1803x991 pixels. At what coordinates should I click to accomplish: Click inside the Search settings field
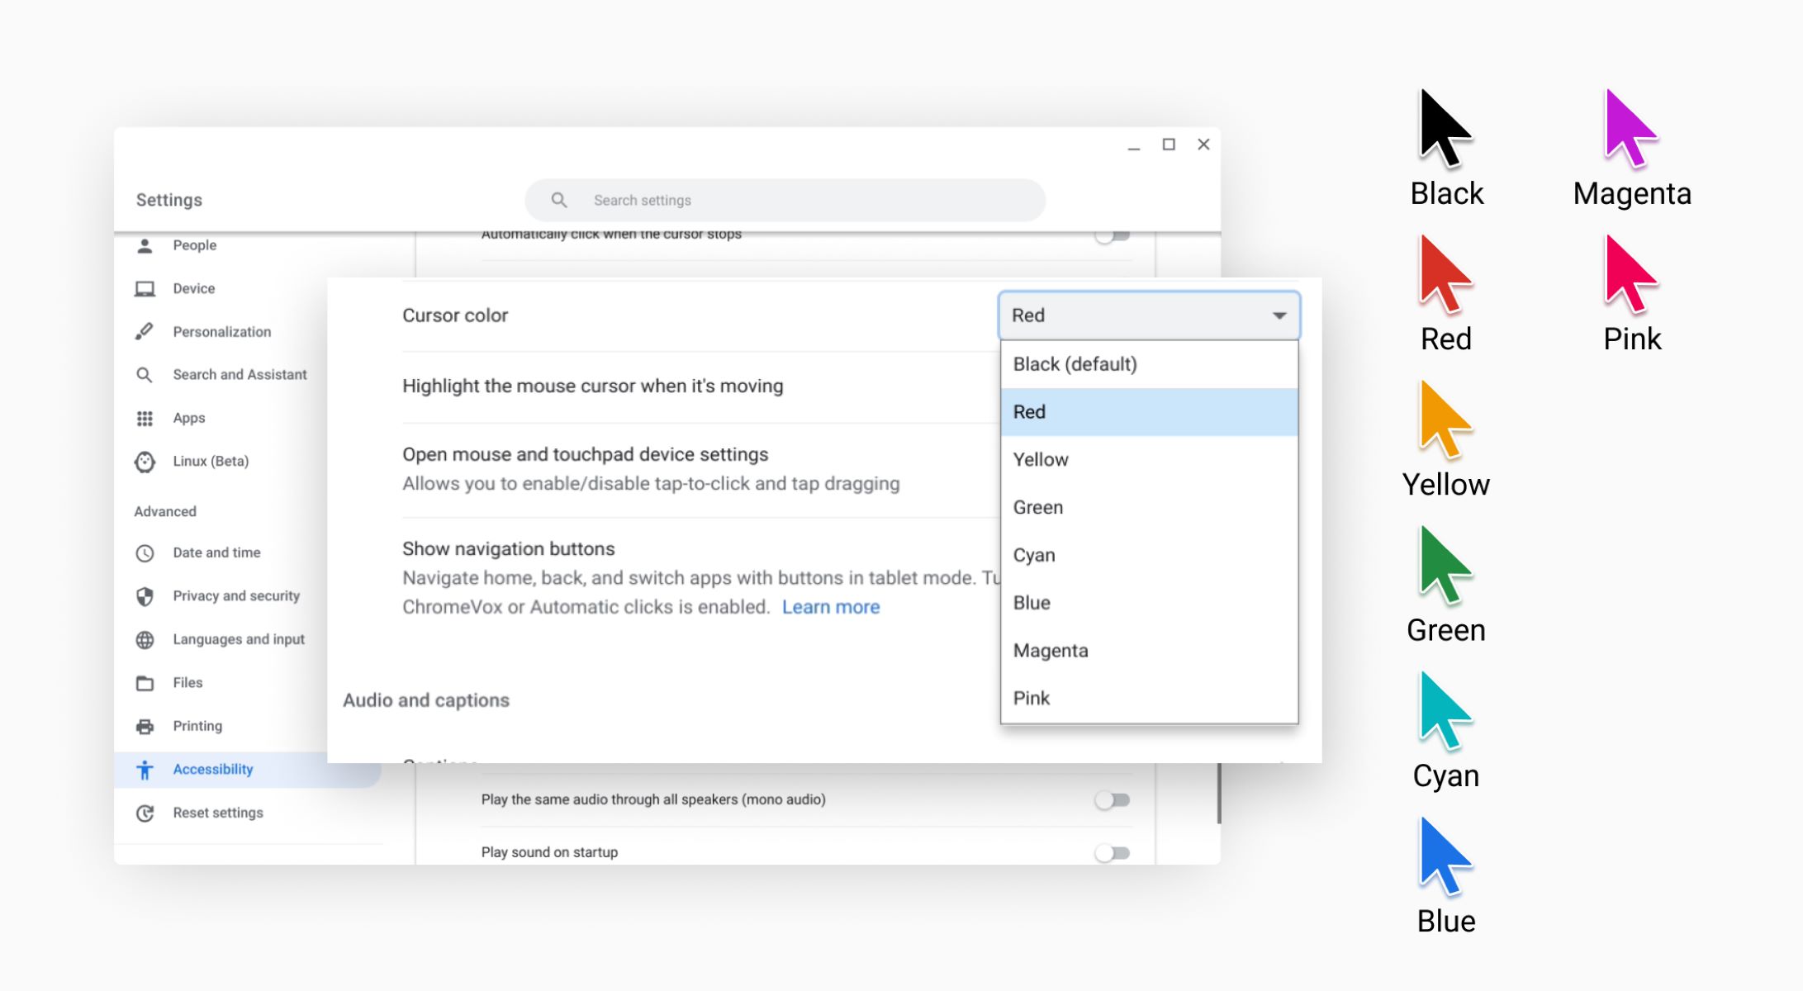pyautogui.click(x=785, y=200)
